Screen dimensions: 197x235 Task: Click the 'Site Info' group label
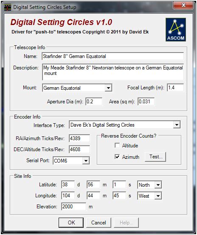pos(23,176)
